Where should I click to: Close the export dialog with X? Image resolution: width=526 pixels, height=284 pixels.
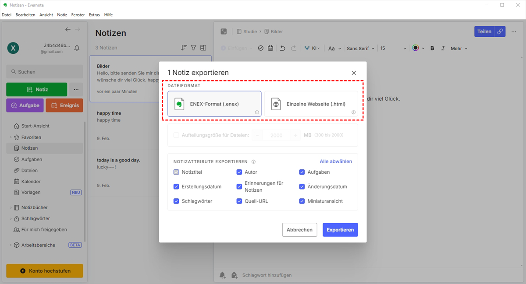coord(354,73)
